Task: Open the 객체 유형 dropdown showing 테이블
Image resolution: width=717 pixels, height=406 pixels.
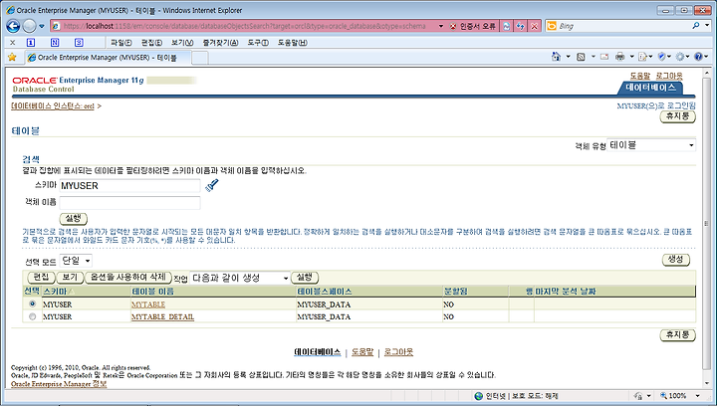Action: (651, 145)
